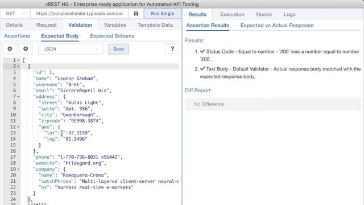Select the Results tab
This screenshot has height=205, width=364.
click(x=197, y=14)
